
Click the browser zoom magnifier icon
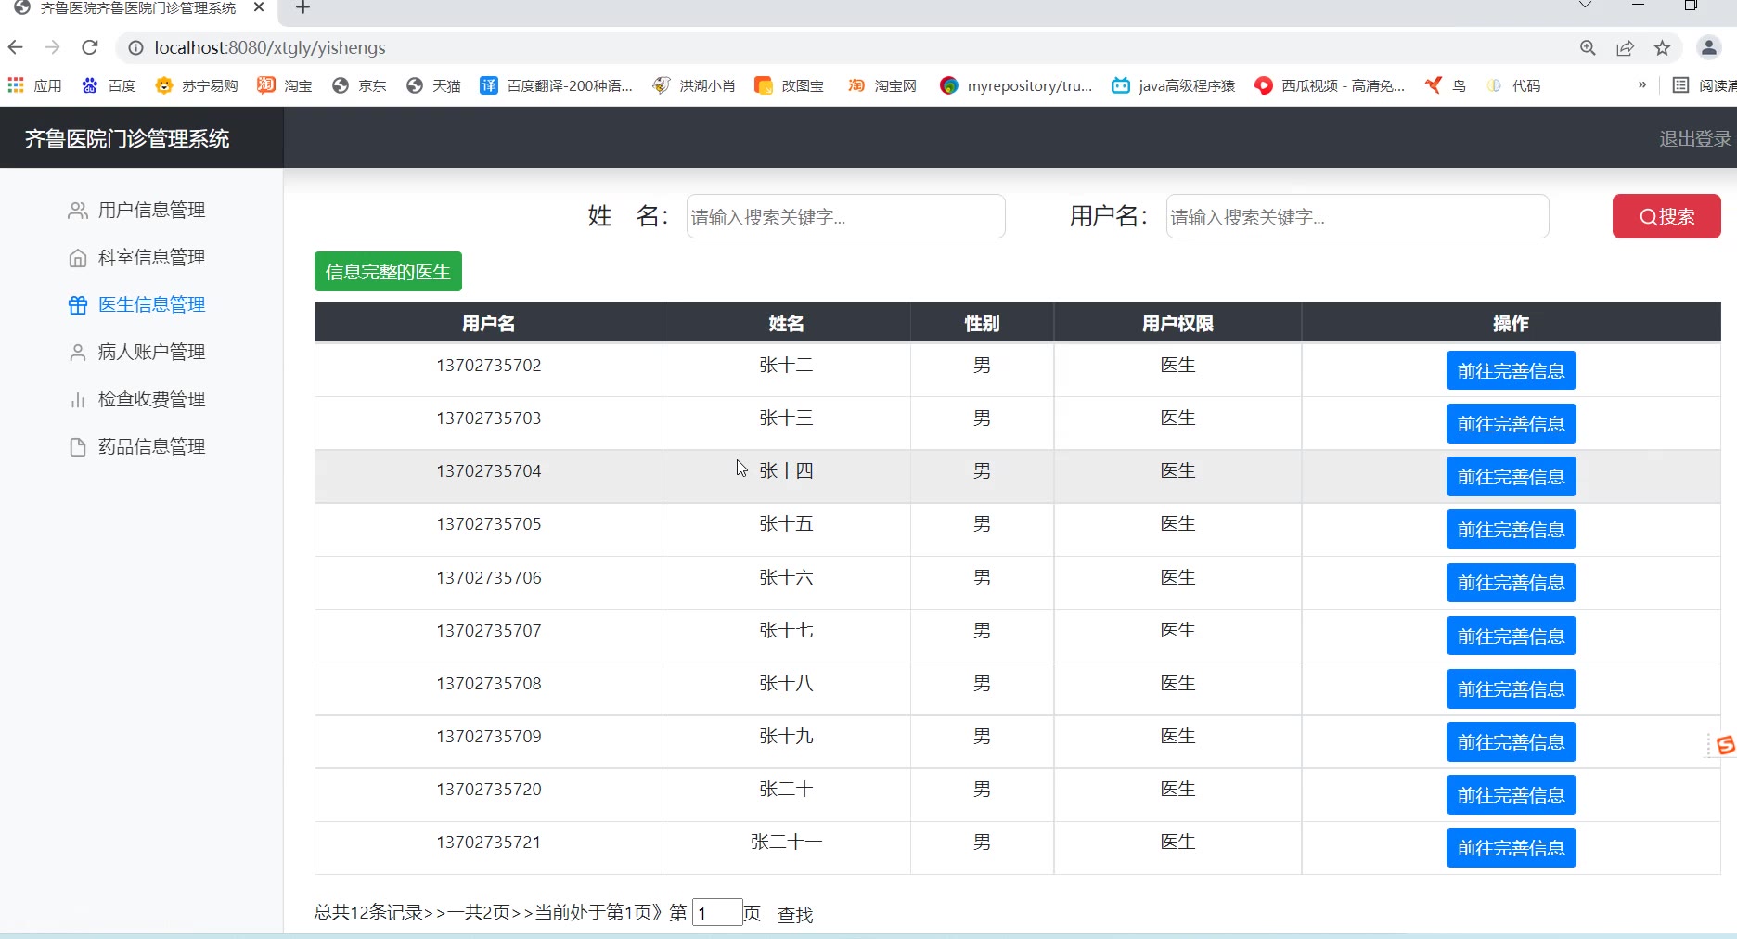(x=1588, y=48)
